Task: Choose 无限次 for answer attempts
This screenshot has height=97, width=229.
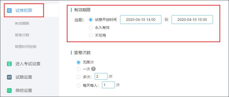Action: [79, 63]
